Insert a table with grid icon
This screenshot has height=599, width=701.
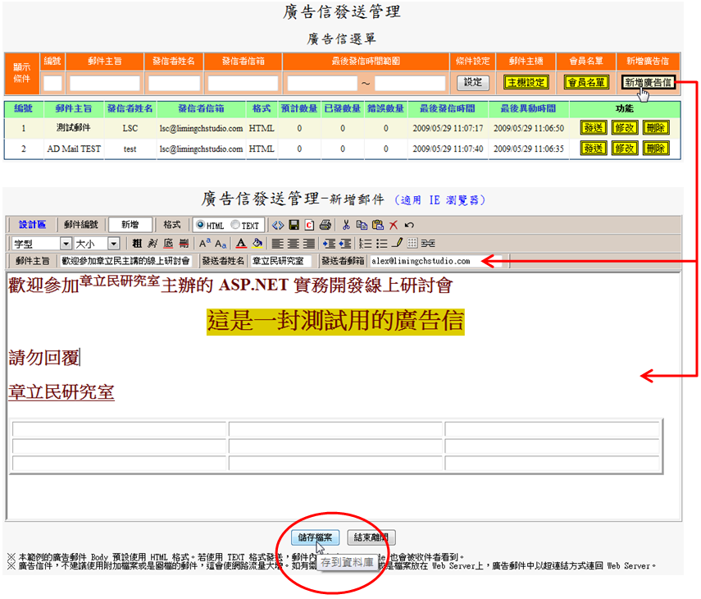click(412, 244)
